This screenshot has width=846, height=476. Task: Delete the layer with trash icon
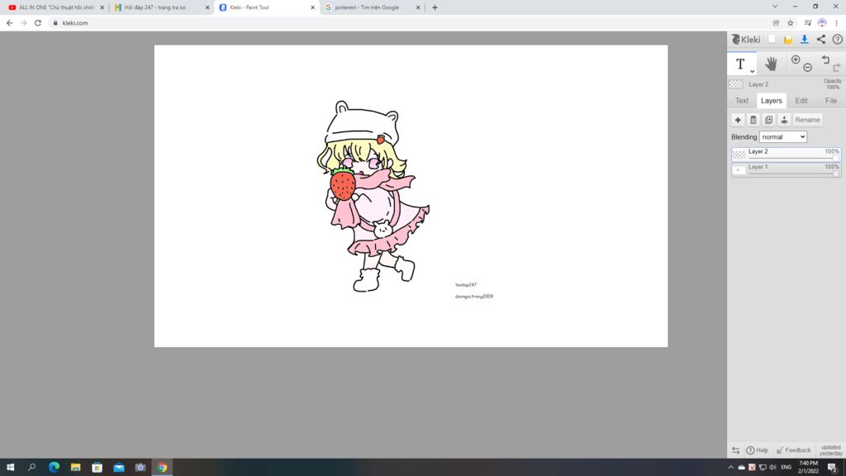(x=753, y=120)
